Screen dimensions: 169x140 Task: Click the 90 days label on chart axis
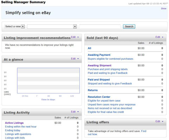tap(60, 96)
